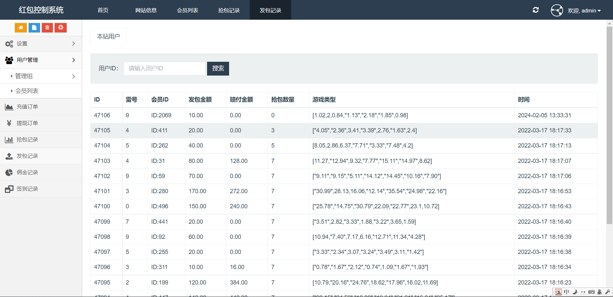Click the 红包控制系统 site title

(x=41, y=10)
